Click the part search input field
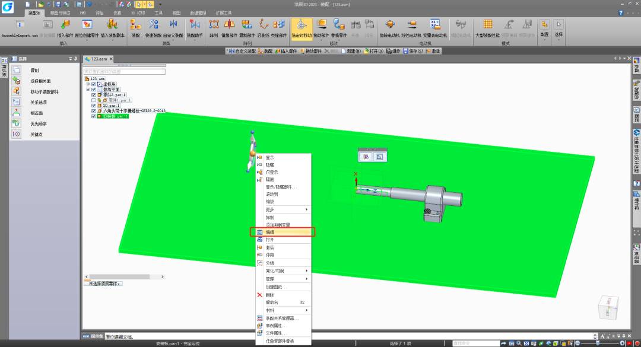This screenshot has width=641, height=347. click(x=123, y=72)
